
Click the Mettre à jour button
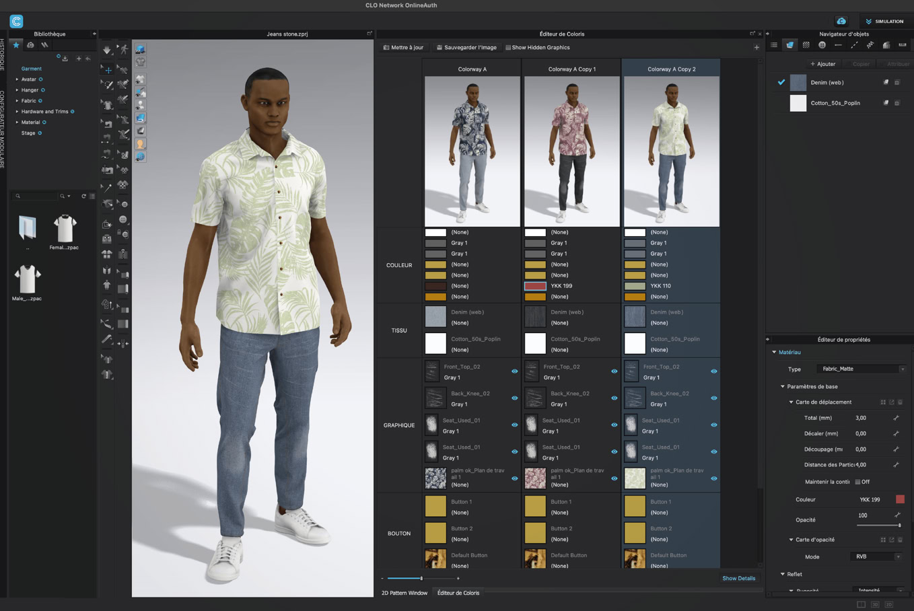tap(403, 48)
